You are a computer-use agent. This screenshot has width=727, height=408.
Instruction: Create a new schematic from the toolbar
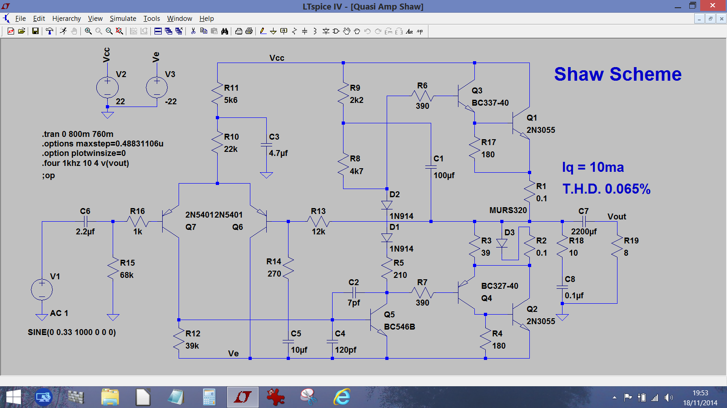coord(10,31)
